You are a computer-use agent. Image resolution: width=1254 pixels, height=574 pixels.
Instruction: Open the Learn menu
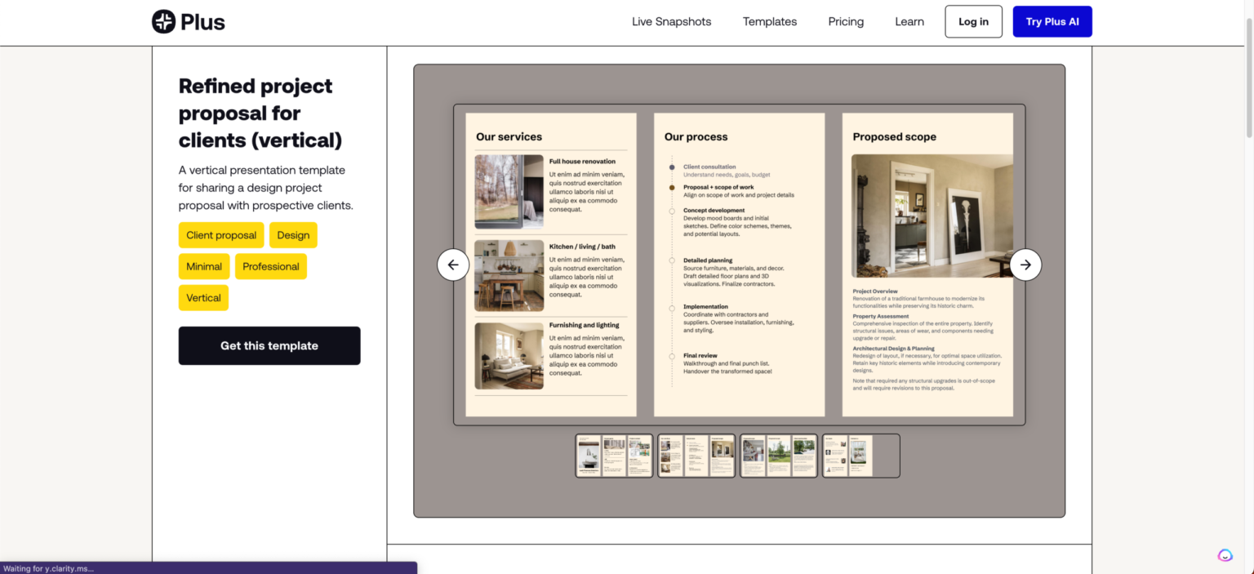[909, 21]
